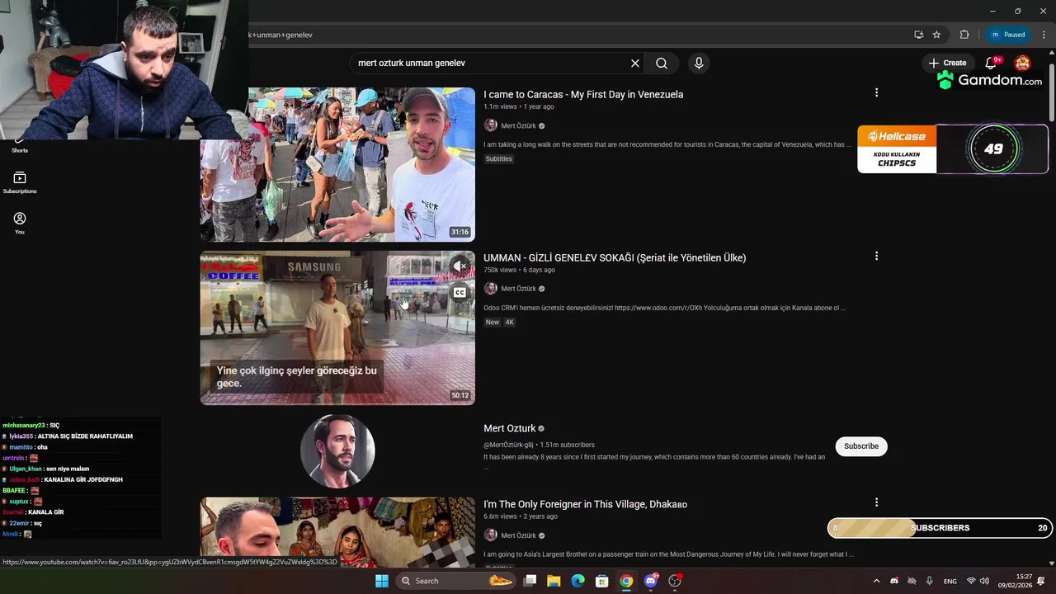Open options for the Caracas video
The image size is (1056, 594).
tap(876, 93)
